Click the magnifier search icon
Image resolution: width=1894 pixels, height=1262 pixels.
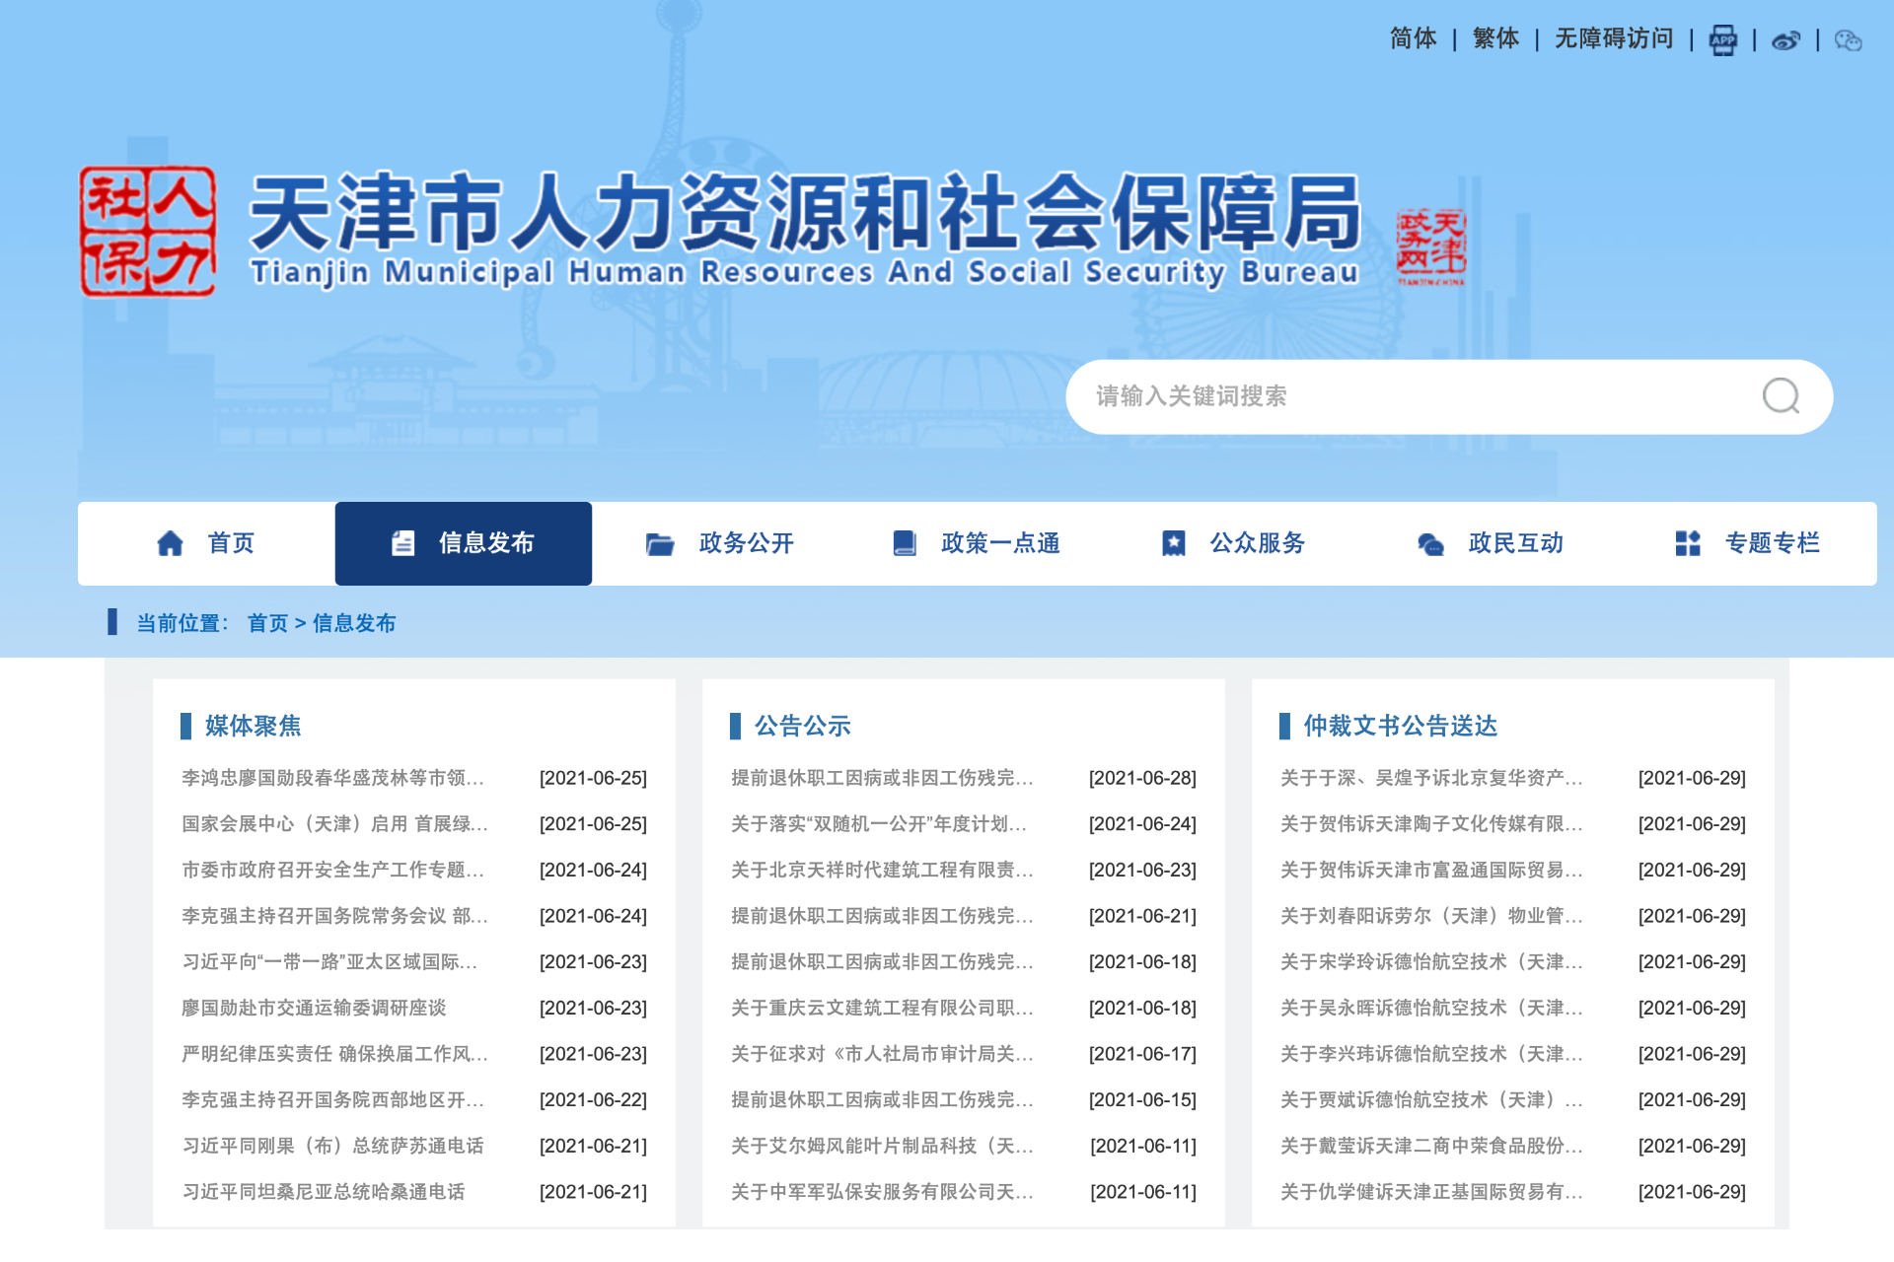point(1781,396)
